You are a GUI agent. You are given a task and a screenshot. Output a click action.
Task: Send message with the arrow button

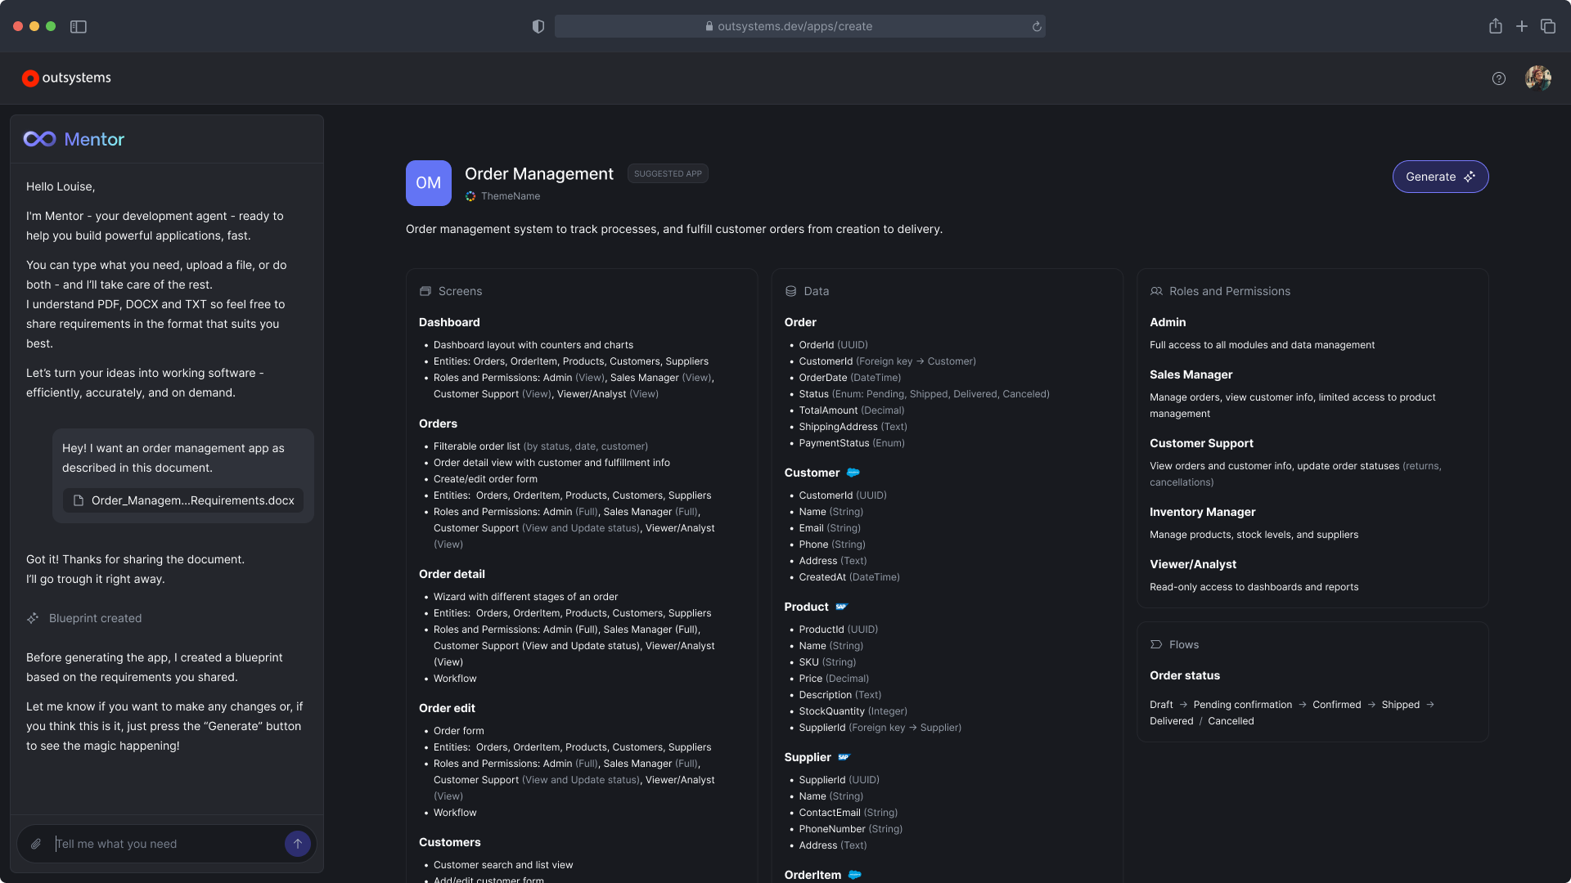click(x=298, y=844)
